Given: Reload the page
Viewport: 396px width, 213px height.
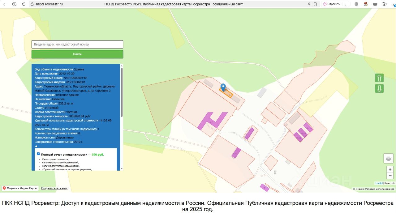Looking at the screenshot, I should (x=24, y=4).
